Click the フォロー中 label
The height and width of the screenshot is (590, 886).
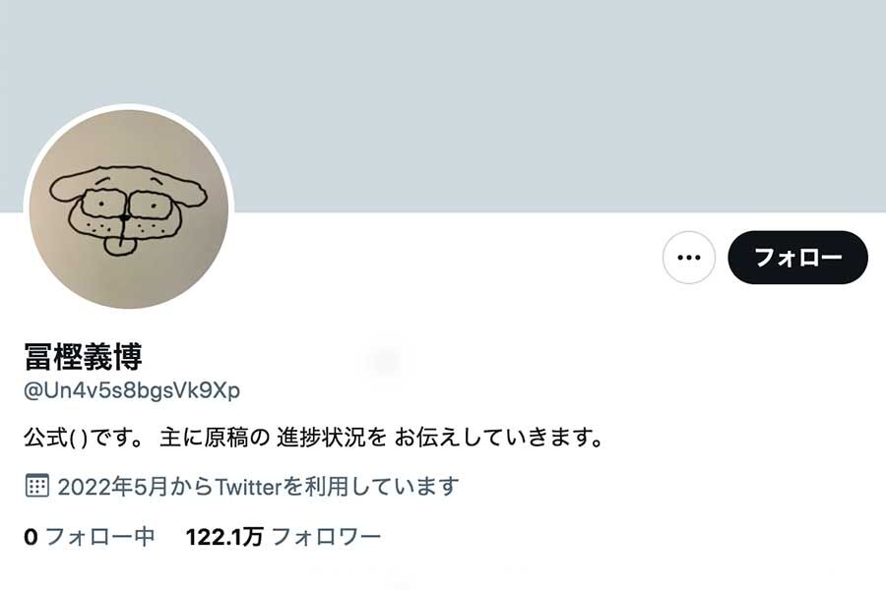click(99, 536)
